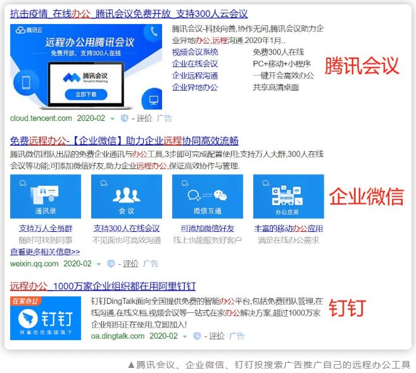Click the 腾讯云 cloud logo in the banner
416x373 pixels.
point(29,30)
